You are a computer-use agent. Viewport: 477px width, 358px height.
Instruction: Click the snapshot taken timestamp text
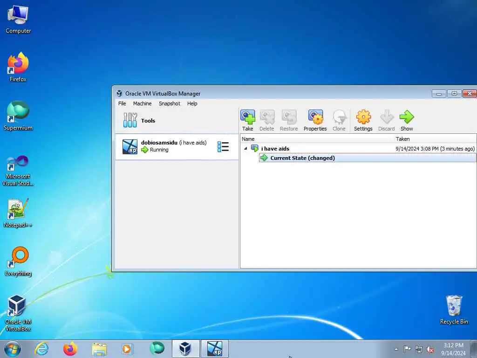pos(435,149)
